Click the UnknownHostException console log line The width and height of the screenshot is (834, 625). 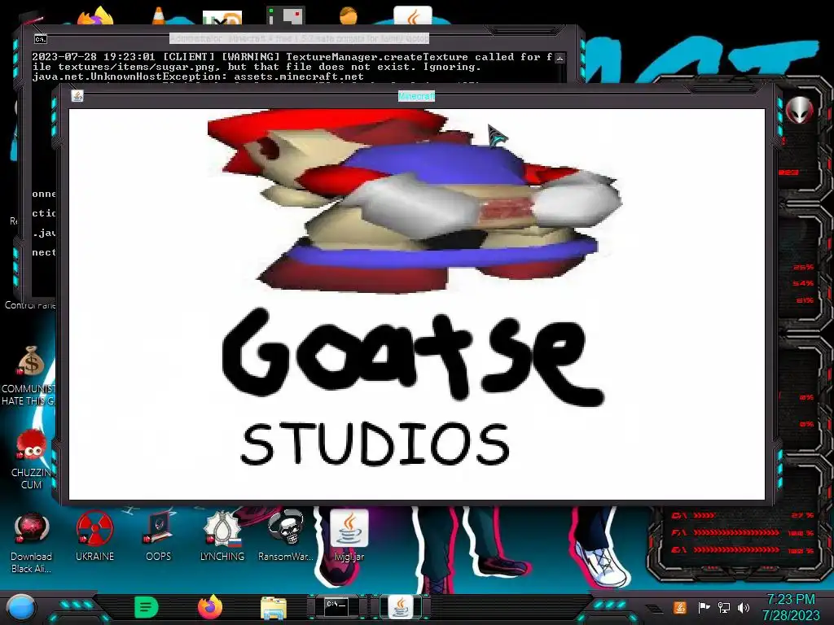click(x=198, y=76)
